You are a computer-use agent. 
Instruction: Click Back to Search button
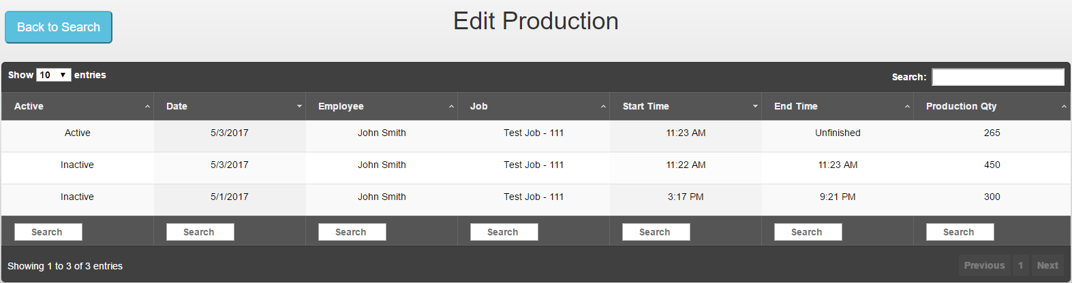tap(59, 27)
